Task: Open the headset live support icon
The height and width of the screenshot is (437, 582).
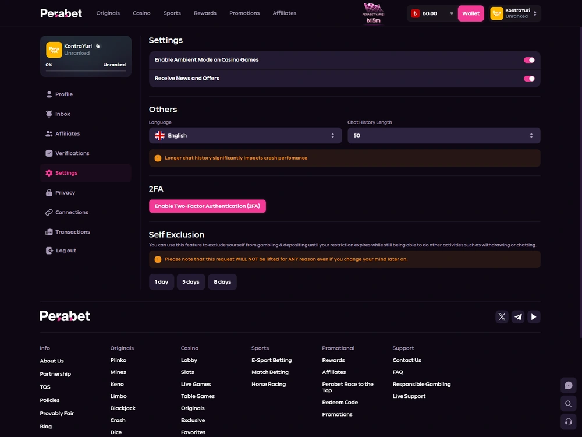Action: 568,422
